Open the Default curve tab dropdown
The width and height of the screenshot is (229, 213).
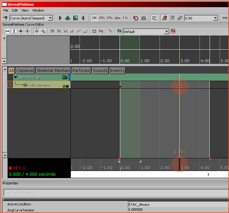(167, 31)
